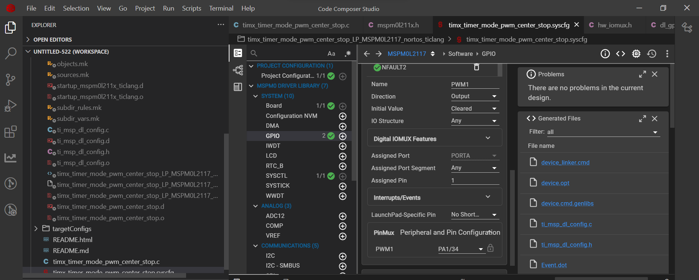Image resolution: width=699 pixels, height=280 pixels.
Task: Open the IO Structure dropdown
Action: coord(475,121)
